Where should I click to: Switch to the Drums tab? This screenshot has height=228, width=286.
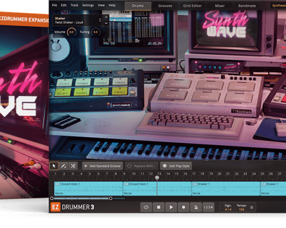tap(138, 6)
